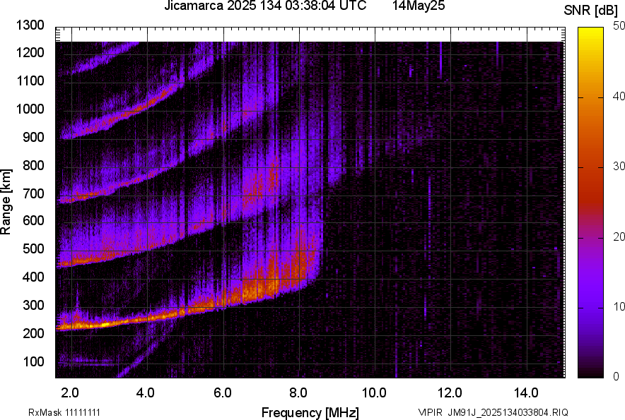Click the 200 range tick label
625x420 pixels.
tap(33, 333)
